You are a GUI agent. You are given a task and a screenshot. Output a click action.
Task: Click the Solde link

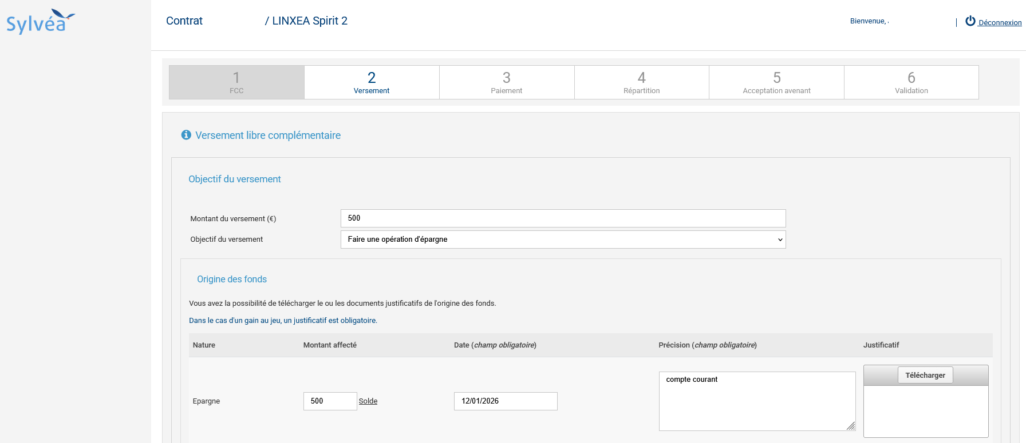368,401
